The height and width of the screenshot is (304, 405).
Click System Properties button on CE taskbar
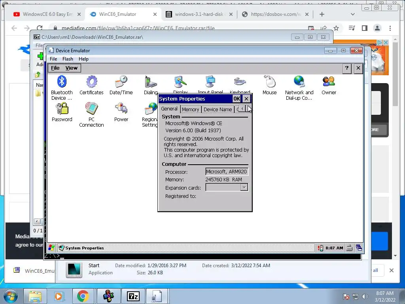pyautogui.click(x=185, y=248)
